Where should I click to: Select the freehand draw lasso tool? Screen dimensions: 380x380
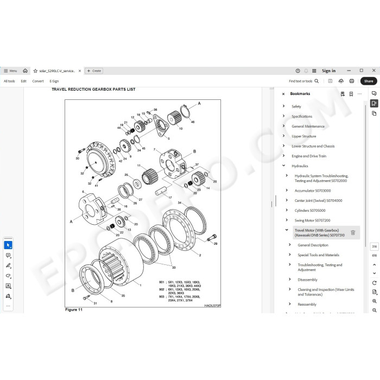pyautogui.click(x=8, y=276)
